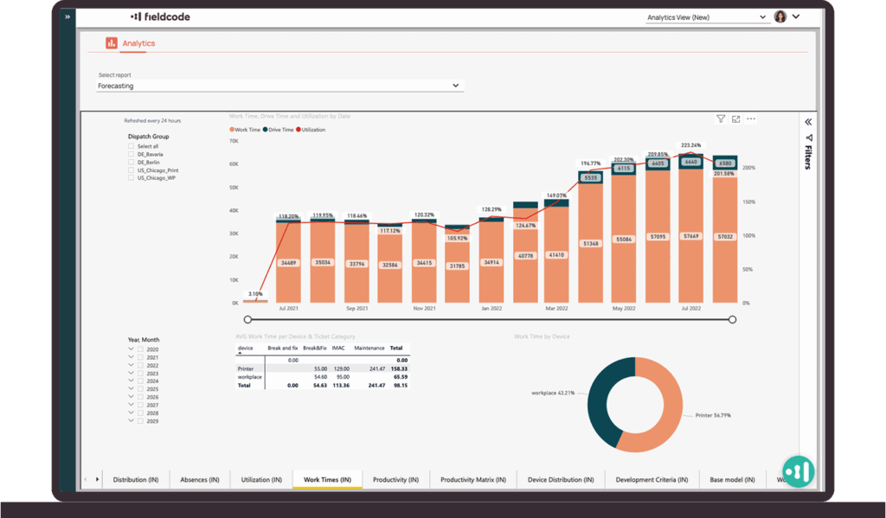This screenshot has width=886, height=518.
Task: Expand the left sidebar with double-chevron icon
Action: pos(67,16)
